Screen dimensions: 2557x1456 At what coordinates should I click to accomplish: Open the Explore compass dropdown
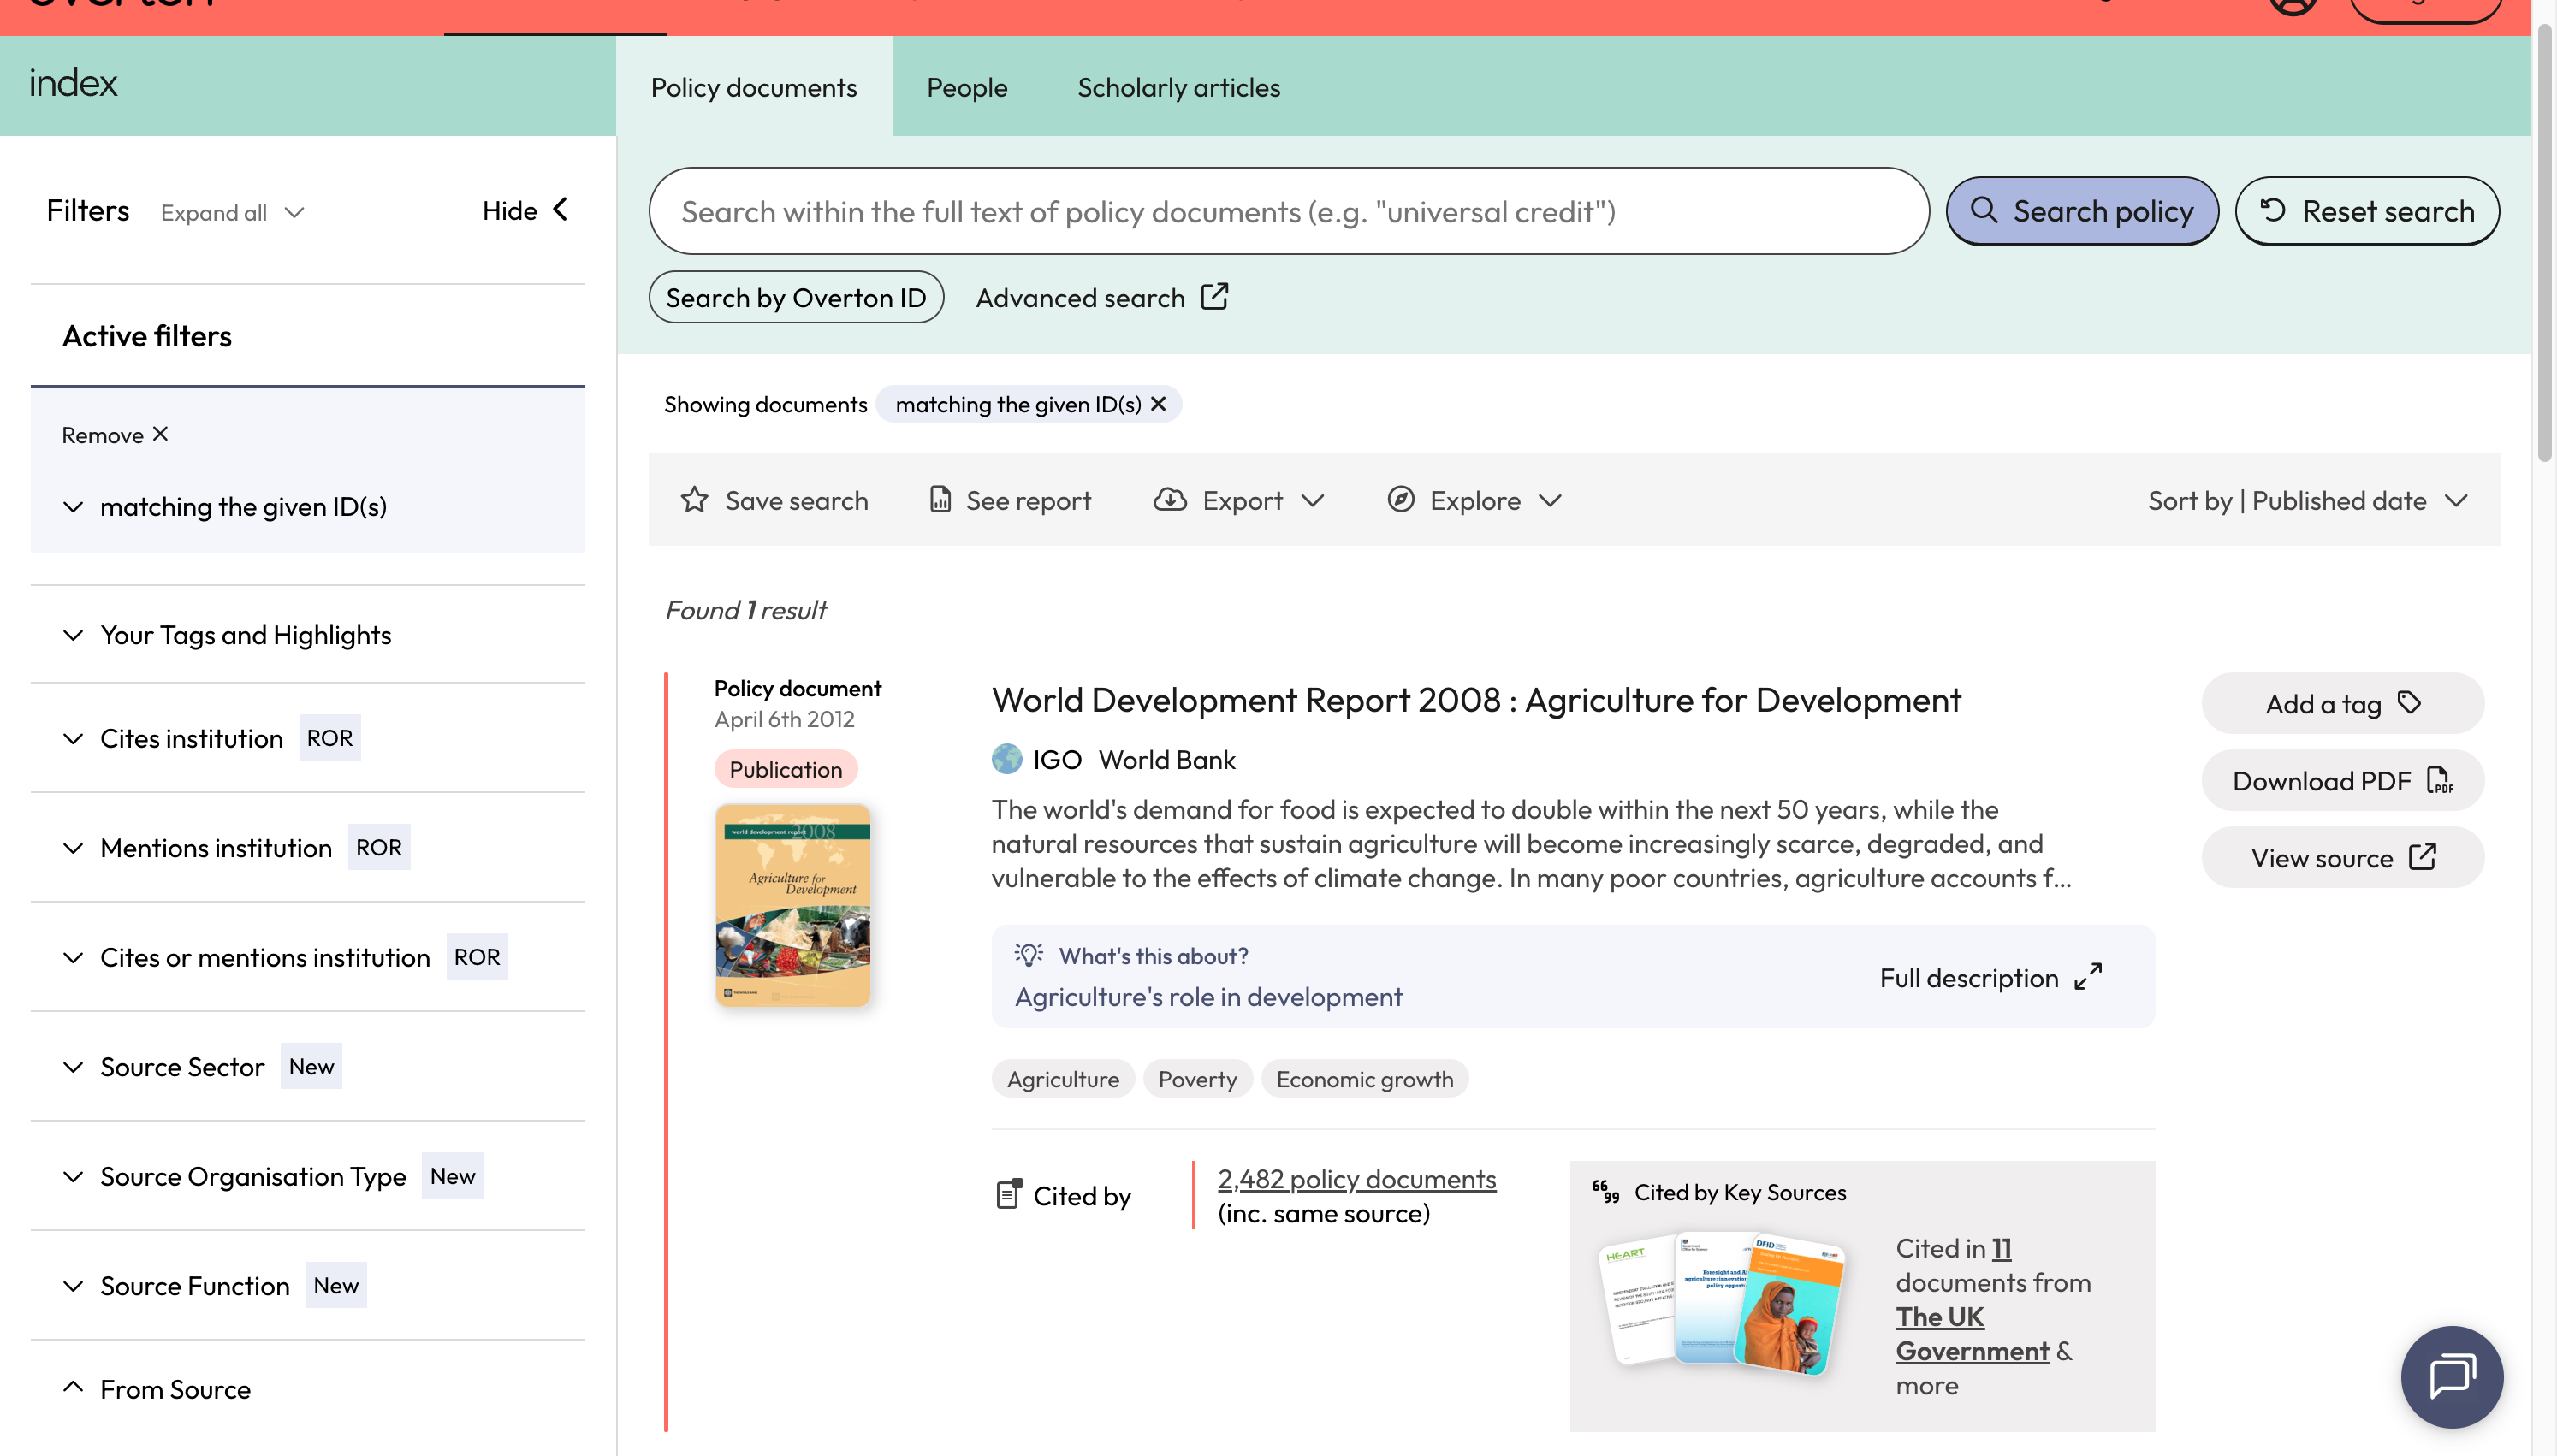(1474, 500)
